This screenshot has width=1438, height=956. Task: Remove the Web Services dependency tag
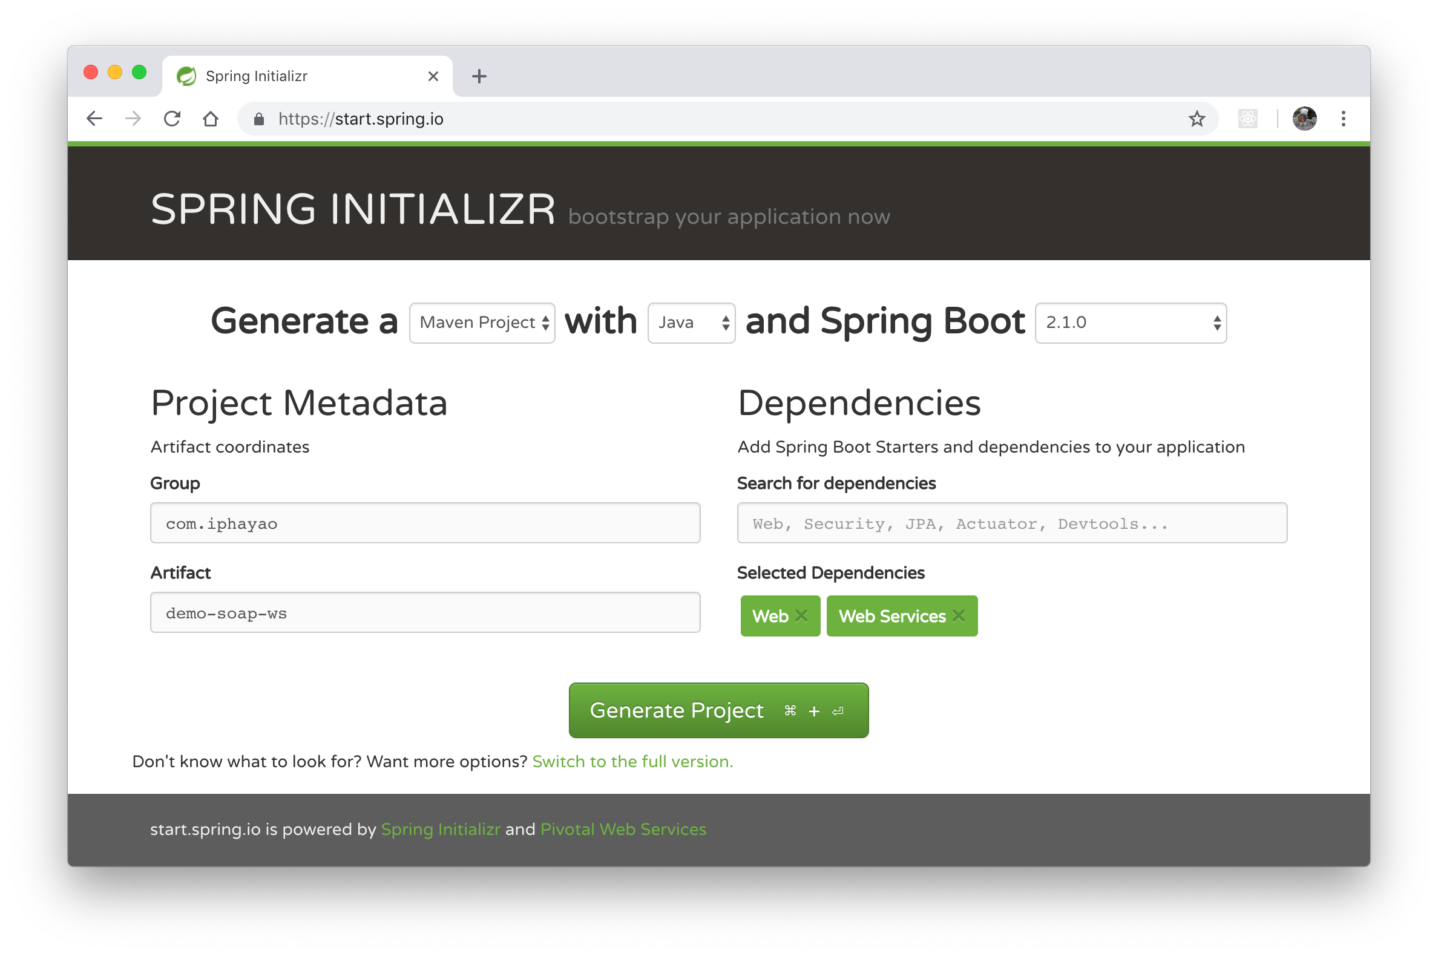pyautogui.click(x=959, y=615)
